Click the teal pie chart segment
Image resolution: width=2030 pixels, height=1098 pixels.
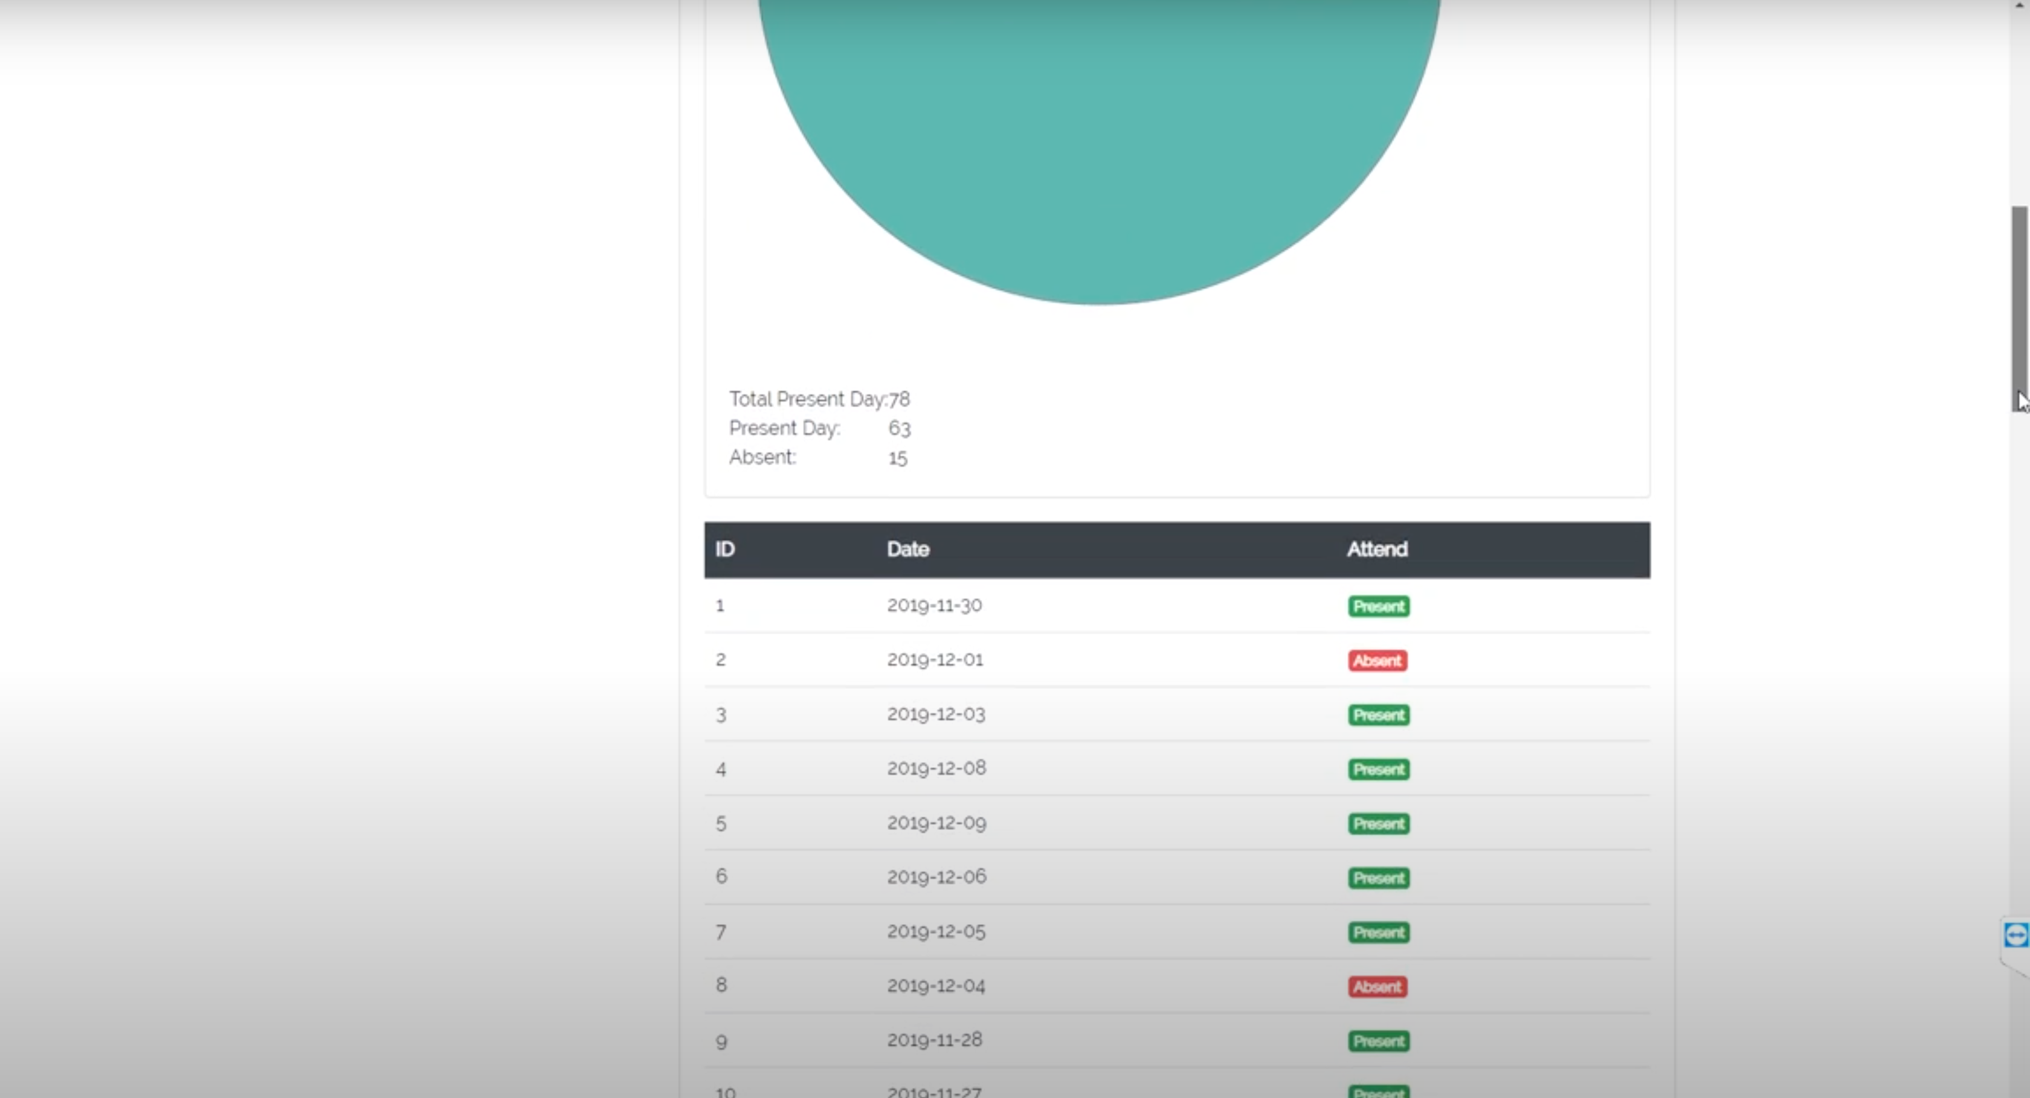point(1098,142)
